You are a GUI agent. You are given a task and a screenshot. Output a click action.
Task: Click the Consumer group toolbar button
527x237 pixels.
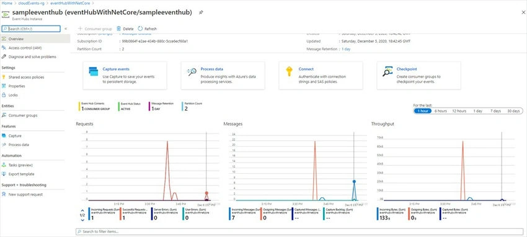point(95,29)
